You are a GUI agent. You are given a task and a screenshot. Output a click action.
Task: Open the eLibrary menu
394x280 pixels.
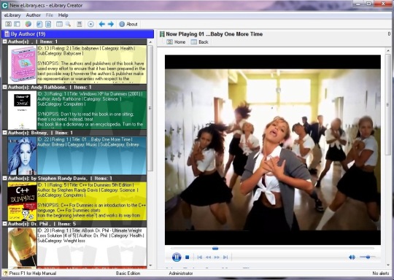12,15
